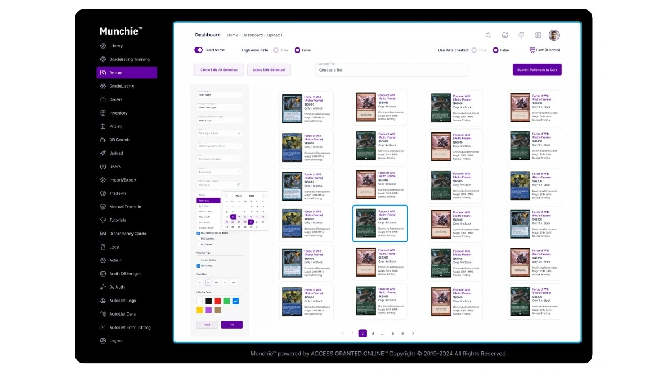Select True for High error Rate
671x376 pixels.
277,50
